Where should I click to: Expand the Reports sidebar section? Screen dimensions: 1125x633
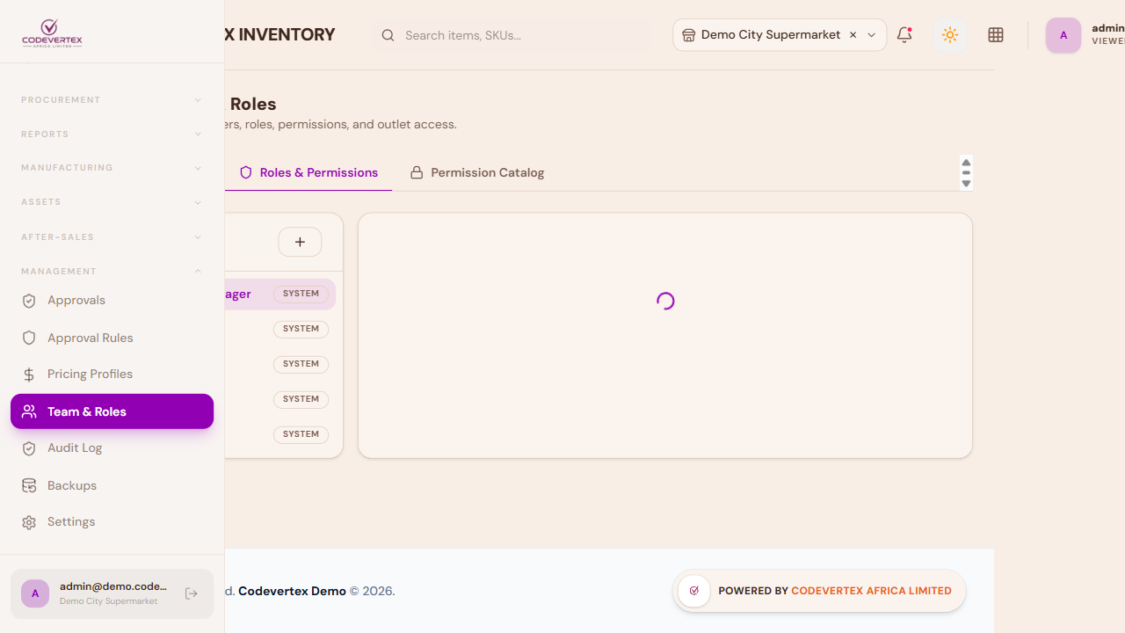point(112,135)
